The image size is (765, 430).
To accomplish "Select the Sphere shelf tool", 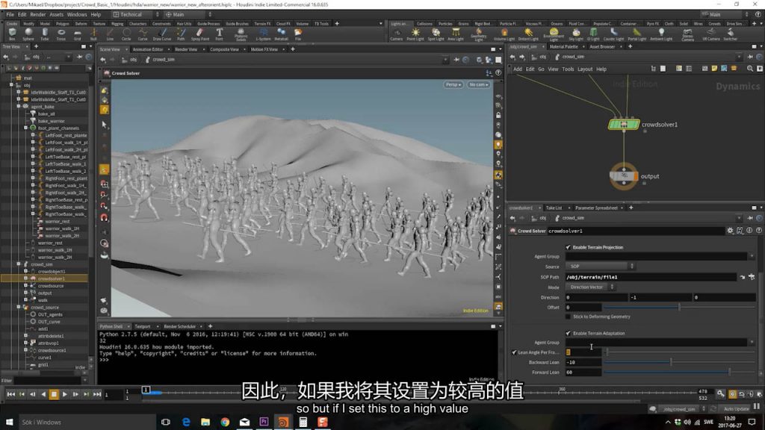I will (28, 34).
